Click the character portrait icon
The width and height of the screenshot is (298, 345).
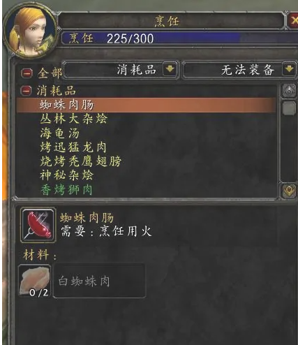pos(29,31)
